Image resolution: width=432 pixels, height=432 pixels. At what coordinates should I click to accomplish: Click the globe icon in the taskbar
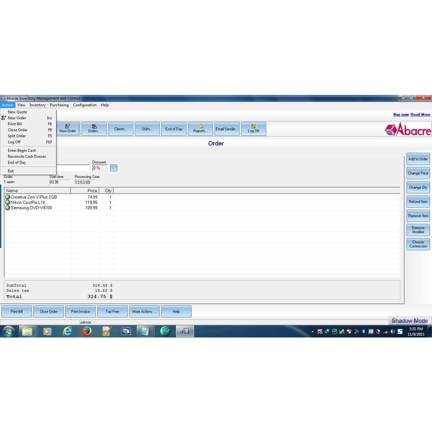(165, 331)
